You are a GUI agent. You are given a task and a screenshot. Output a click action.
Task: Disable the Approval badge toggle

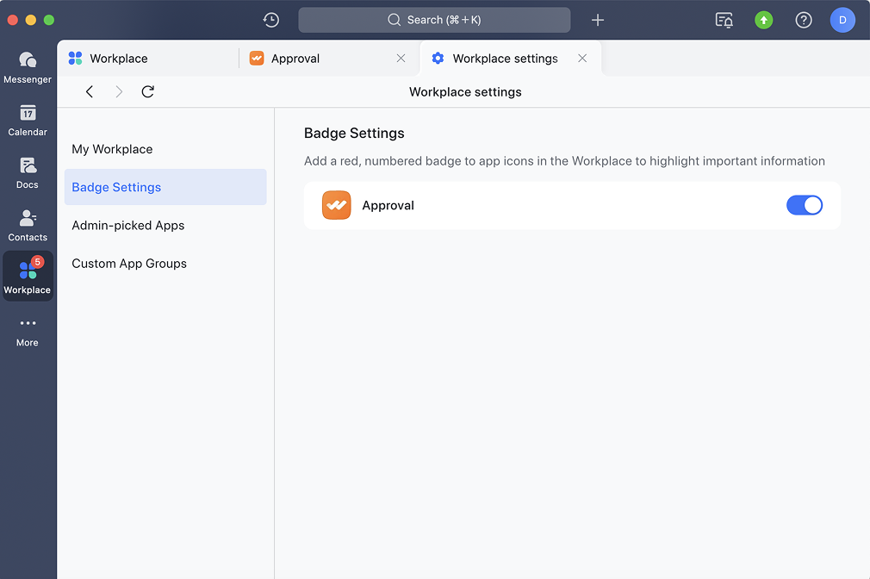click(805, 205)
